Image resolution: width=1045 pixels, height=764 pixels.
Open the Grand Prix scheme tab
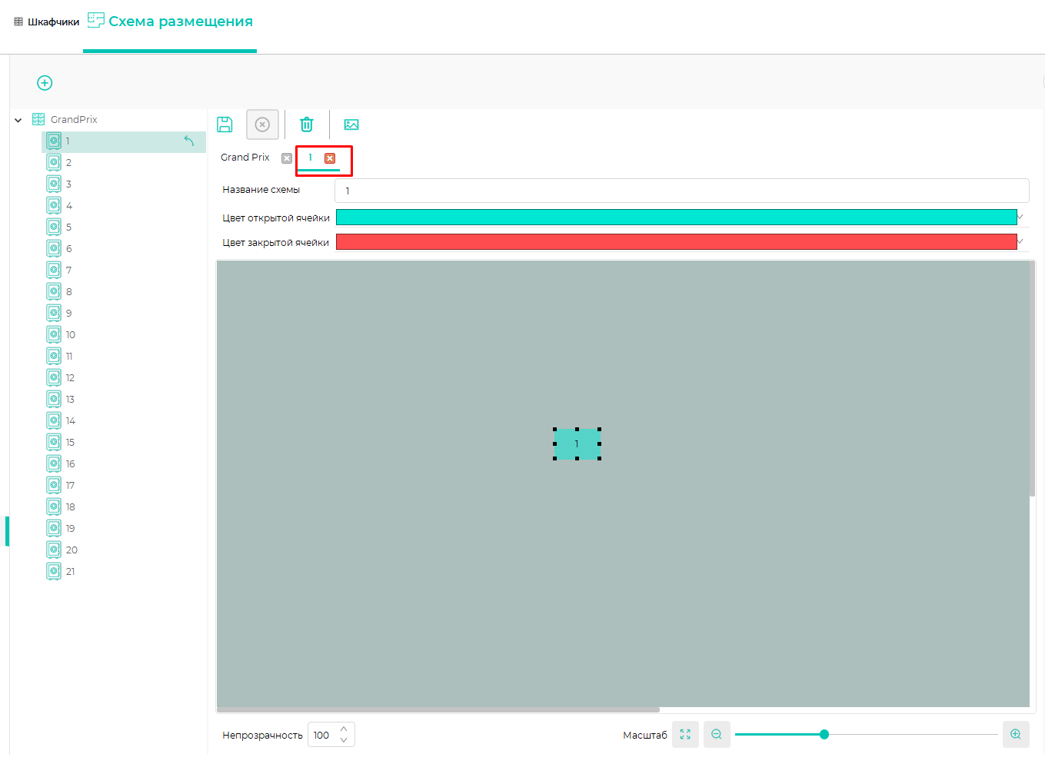point(245,158)
